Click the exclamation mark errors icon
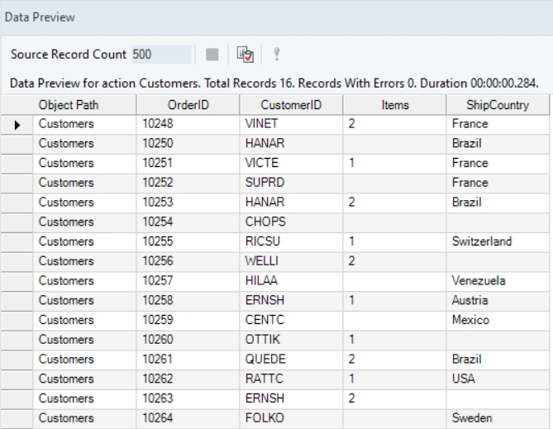Image resolution: width=553 pixels, height=429 pixels. pyautogui.click(x=275, y=55)
